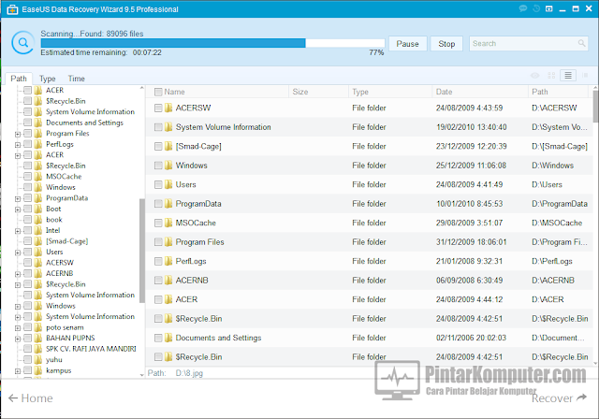Screen dimensions: 599x419
Task: Check the tree checkbox for SPK CV. RAFI JAYA MANDIRI
Action: [27, 349]
